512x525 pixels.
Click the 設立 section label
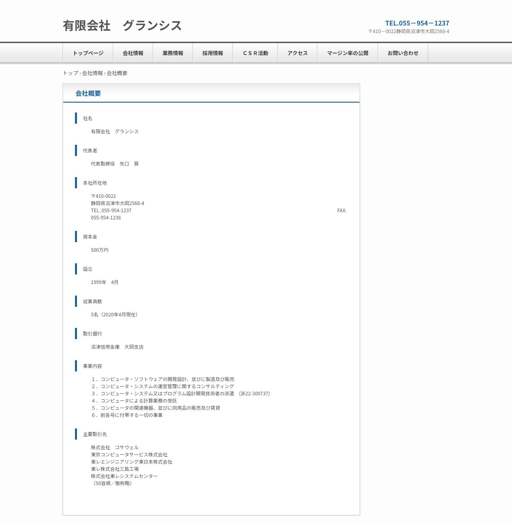click(x=88, y=269)
